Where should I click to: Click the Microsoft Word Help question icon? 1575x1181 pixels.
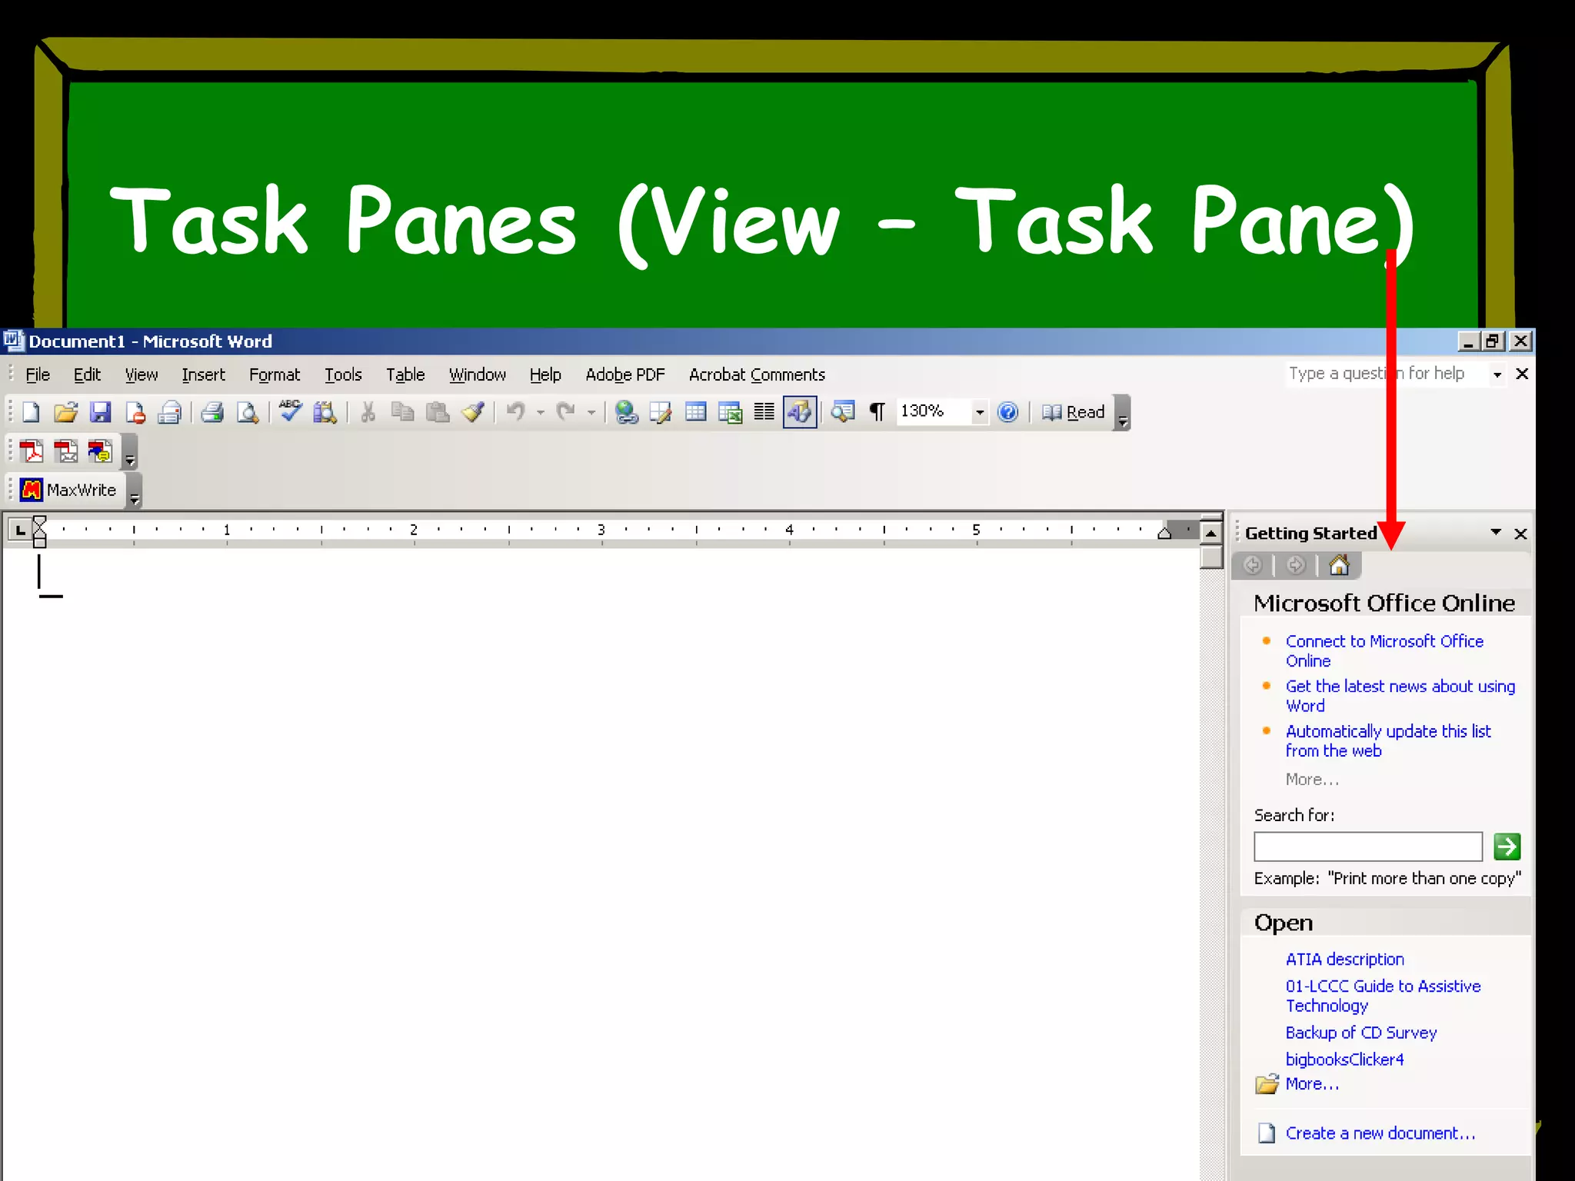[x=1007, y=412]
